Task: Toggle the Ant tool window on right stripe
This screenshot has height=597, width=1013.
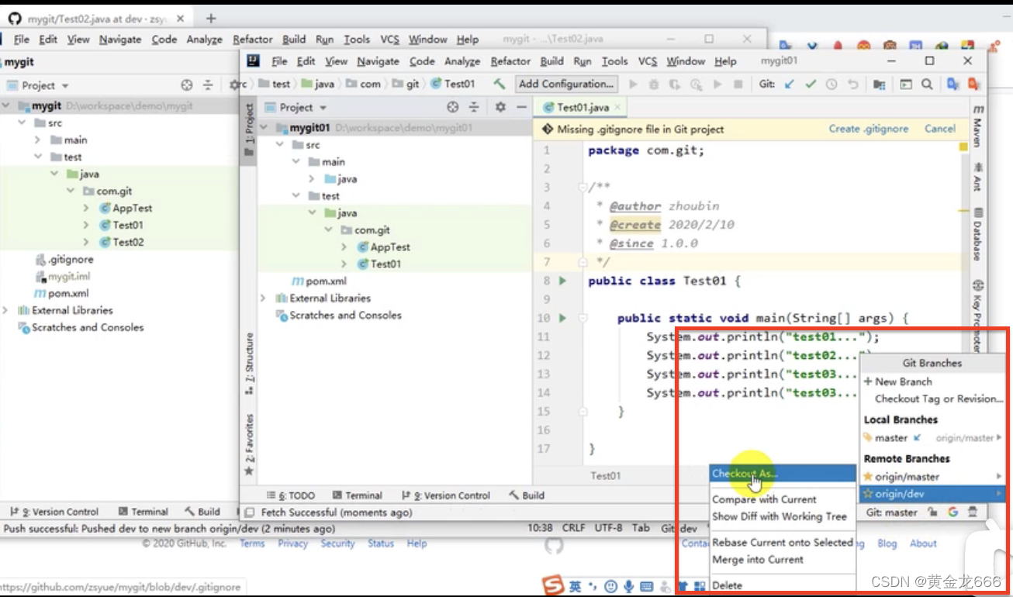Action: [978, 177]
